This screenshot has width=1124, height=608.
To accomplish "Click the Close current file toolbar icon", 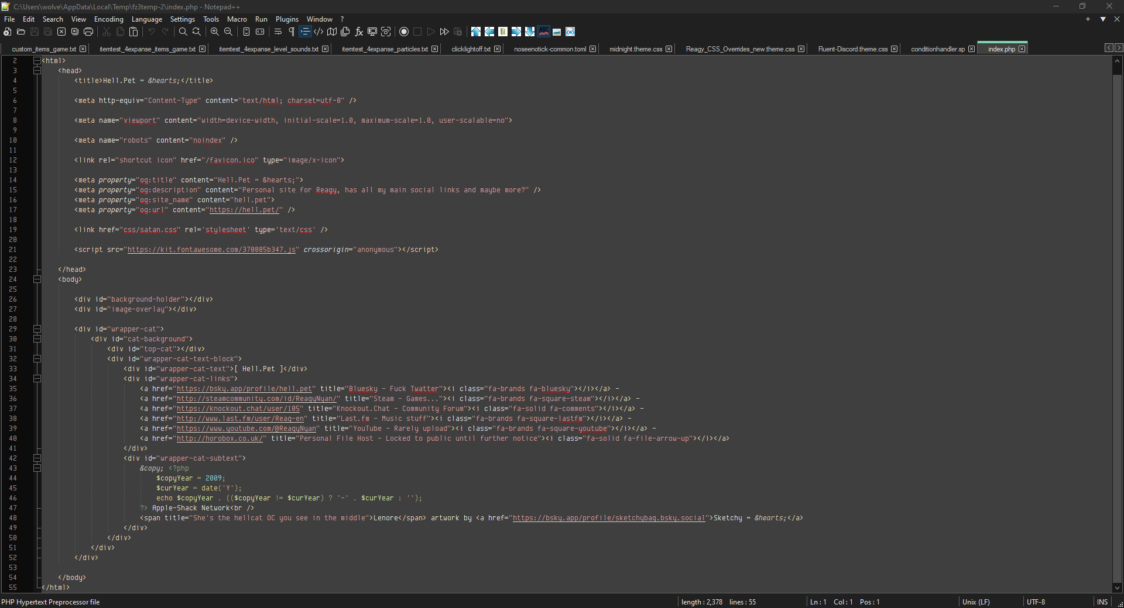I will pos(61,32).
